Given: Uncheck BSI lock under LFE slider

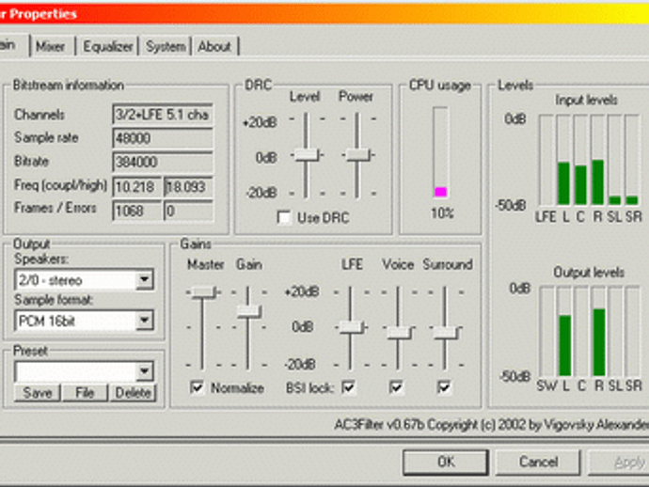Looking at the screenshot, I should 349,387.
